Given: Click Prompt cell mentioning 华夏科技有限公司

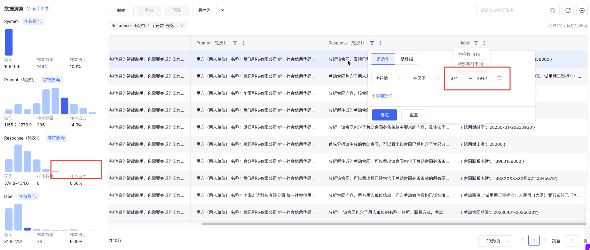Looking at the screenshot, I should 255,93.
